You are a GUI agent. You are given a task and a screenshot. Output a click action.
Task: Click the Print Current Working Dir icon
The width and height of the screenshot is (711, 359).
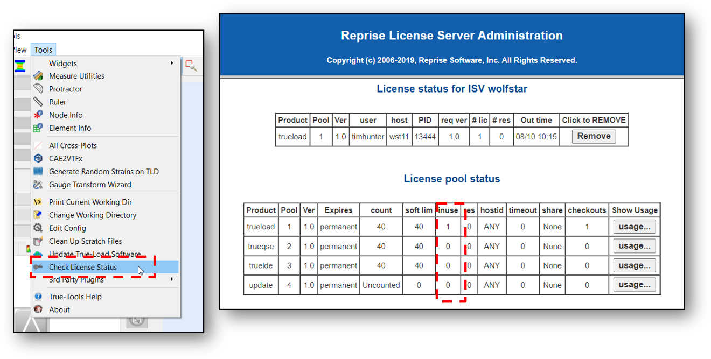pos(38,202)
